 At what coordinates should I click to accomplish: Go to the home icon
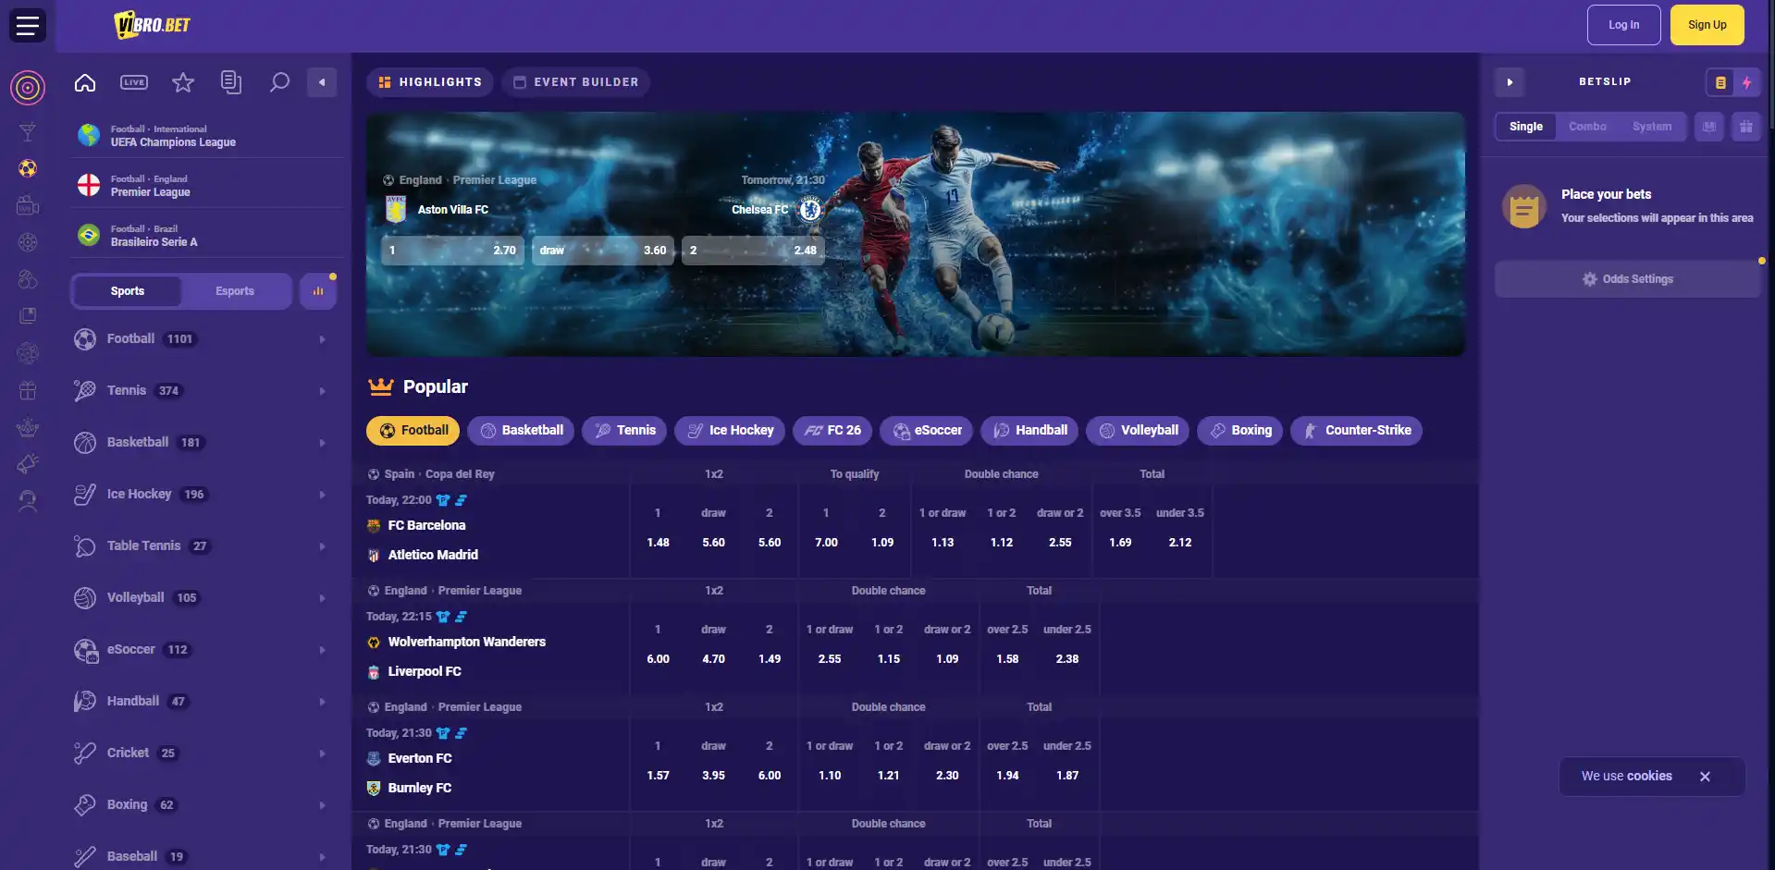coord(85,82)
